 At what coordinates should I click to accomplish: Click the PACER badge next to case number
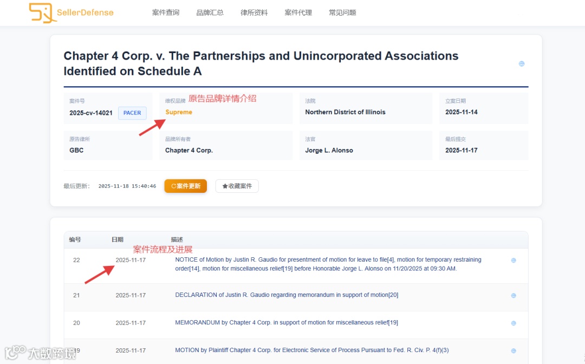tap(132, 113)
